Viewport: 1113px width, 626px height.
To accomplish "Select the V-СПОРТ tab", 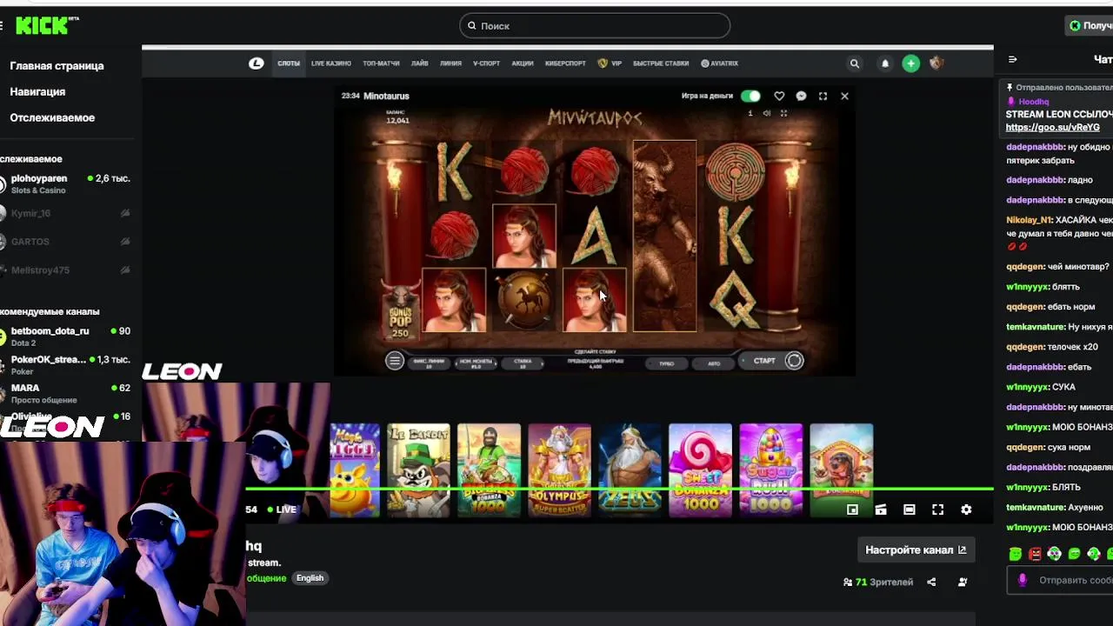I will click(x=486, y=63).
